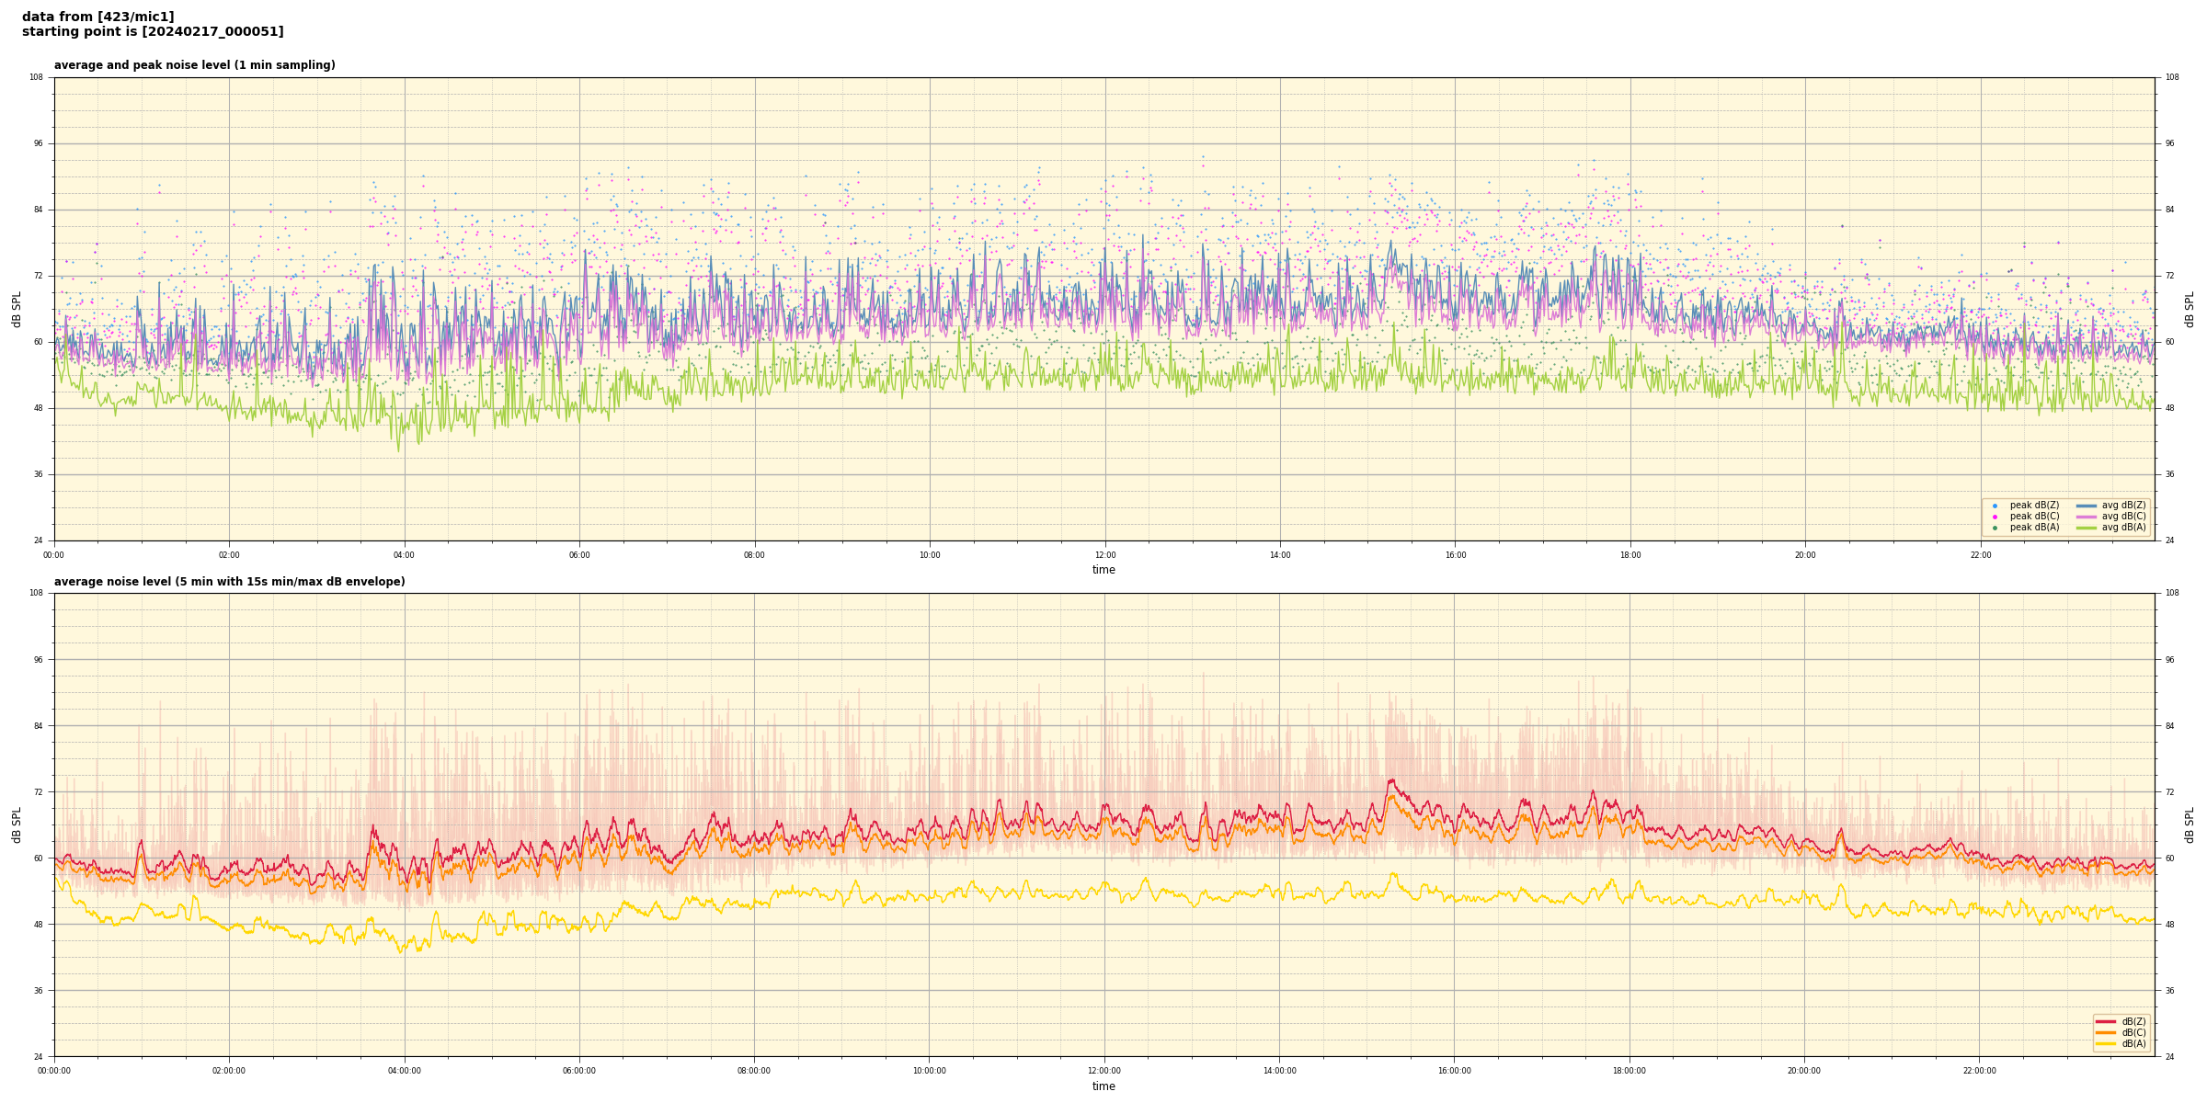Image resolution: width=2207 pixels, height=1103 pixels.
Task: Click the lower chart's left 'dB SPL' axis label
Action: point(17,824)
